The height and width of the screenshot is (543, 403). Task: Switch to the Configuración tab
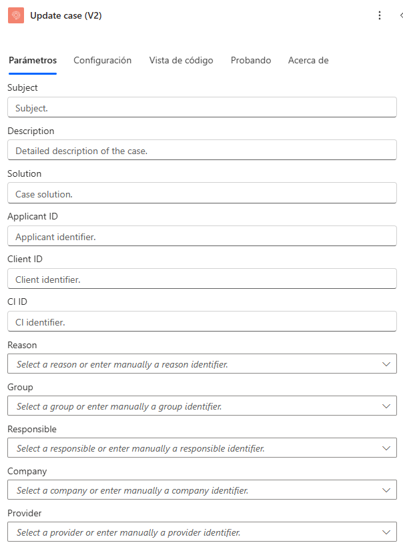102,60
